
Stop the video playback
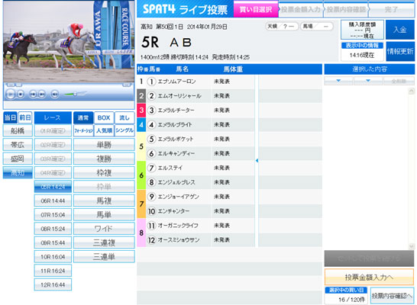click(21, 94)
